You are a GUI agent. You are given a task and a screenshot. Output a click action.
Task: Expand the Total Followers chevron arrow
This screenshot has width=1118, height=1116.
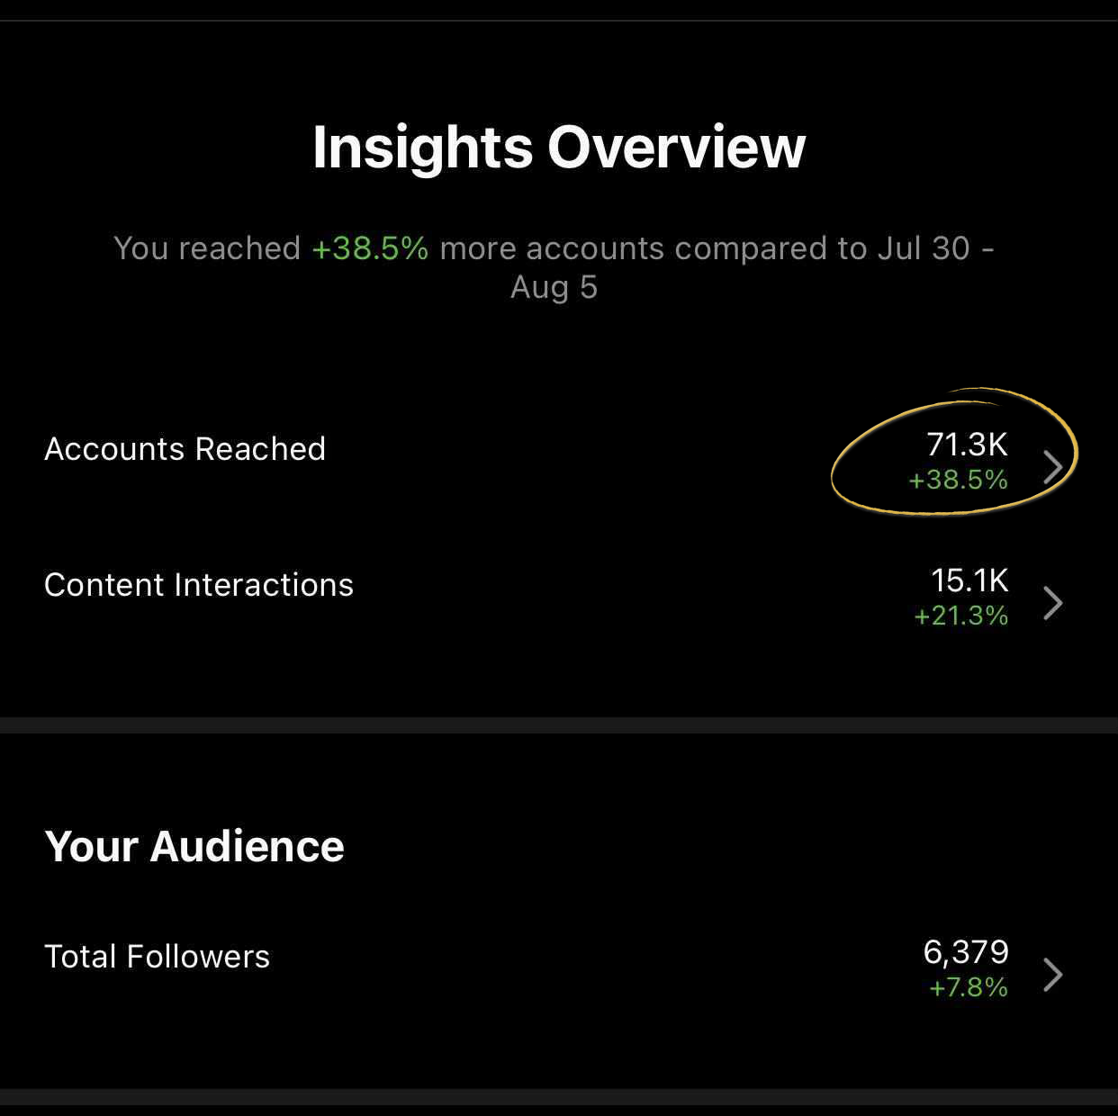point(1052,975)
